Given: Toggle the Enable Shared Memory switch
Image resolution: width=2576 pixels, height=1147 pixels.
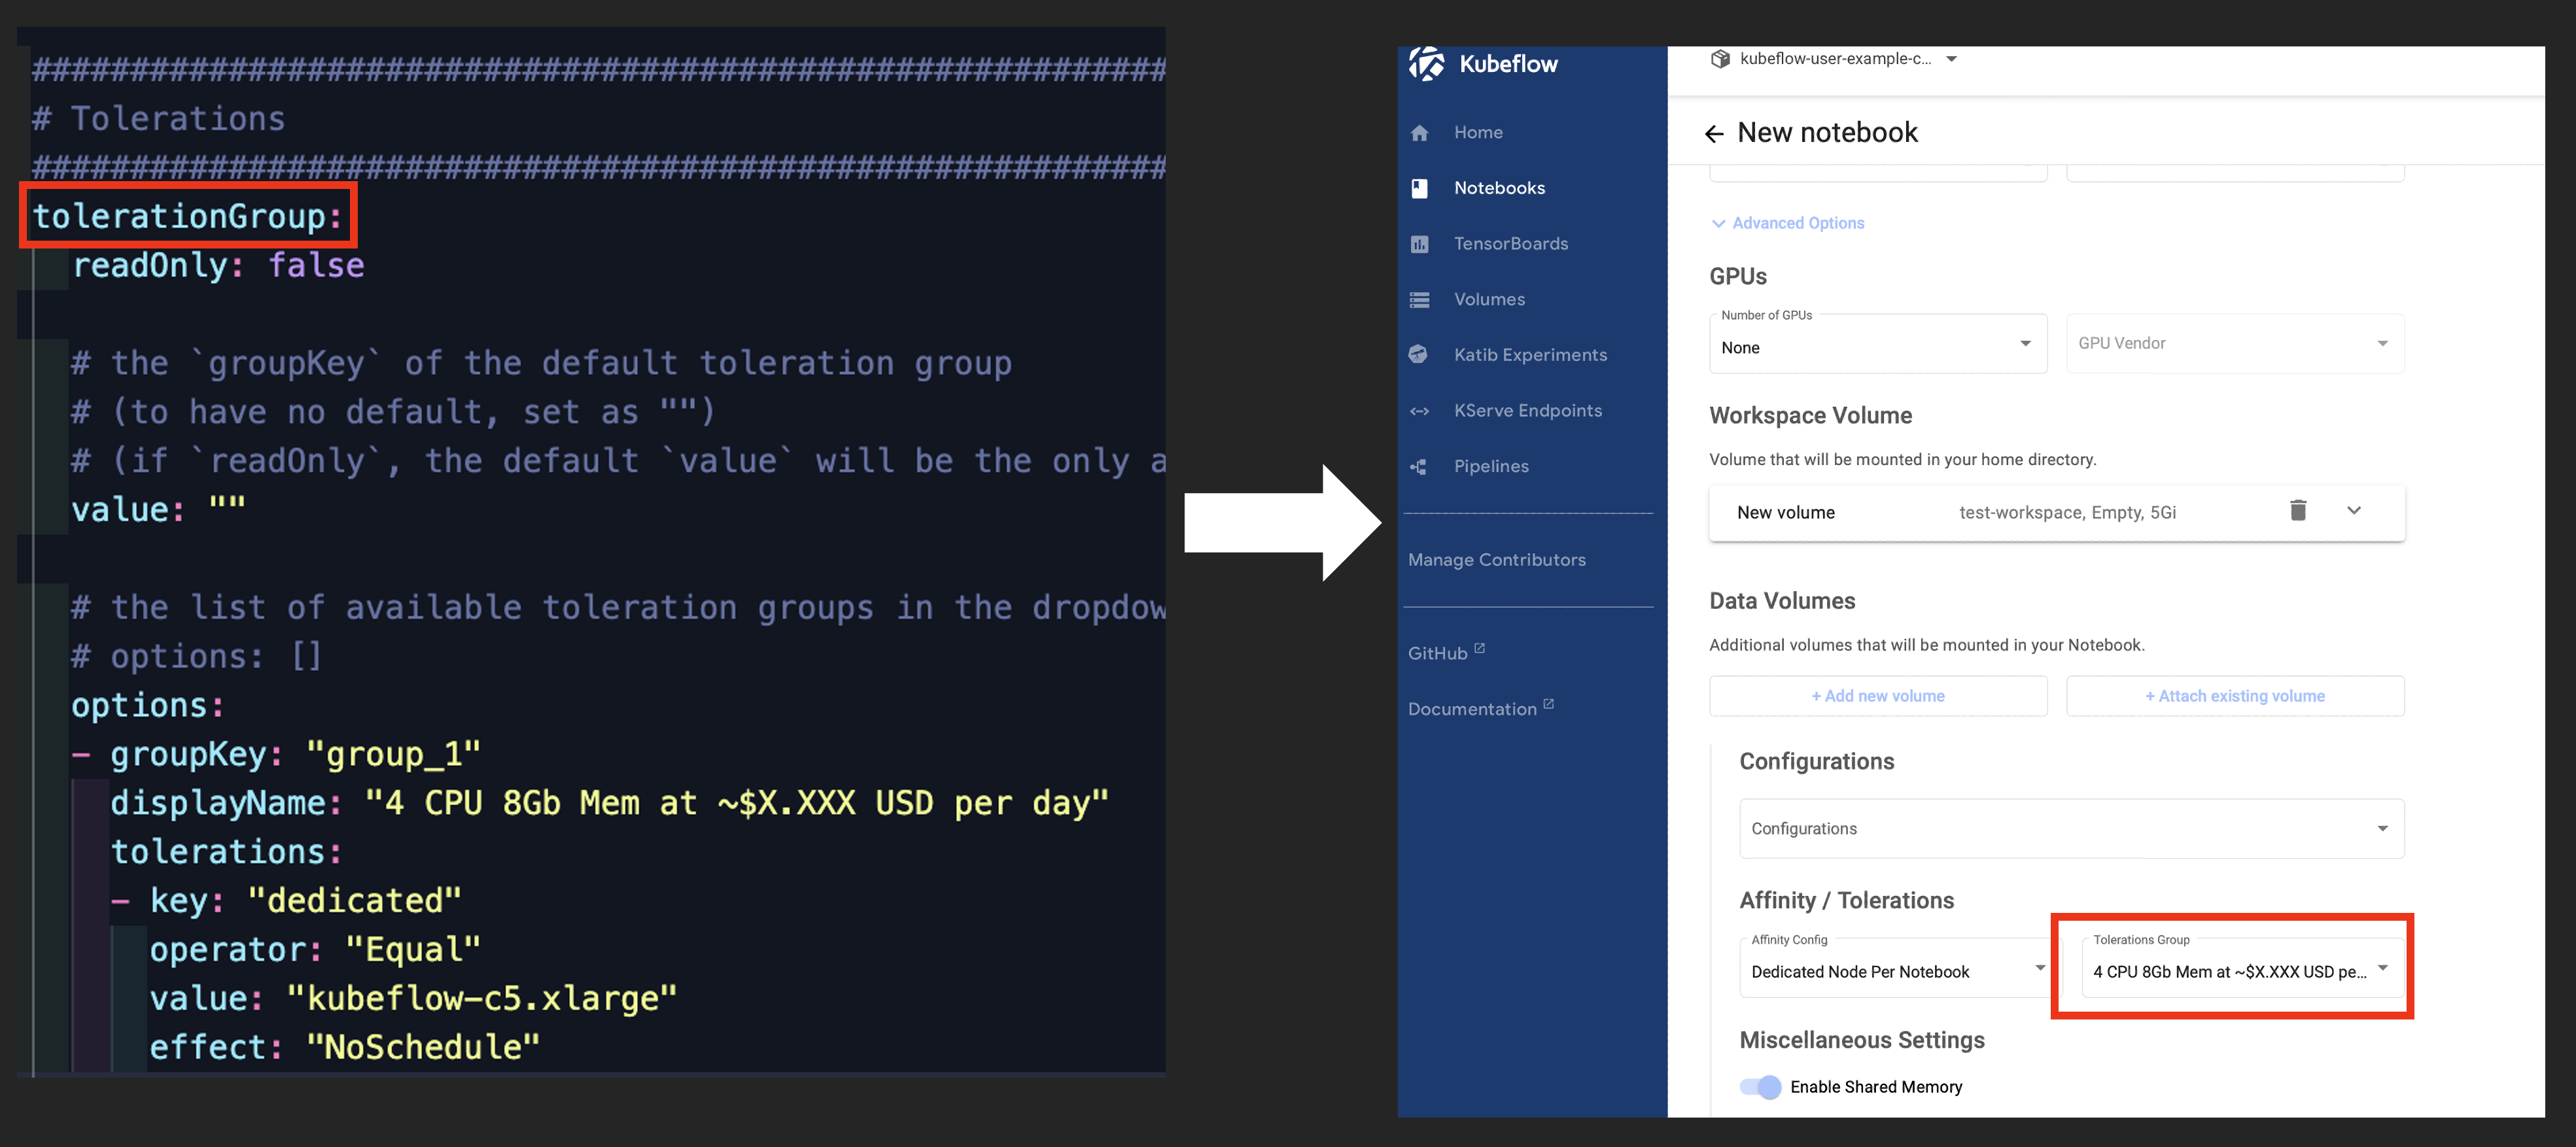Looking at the screenshot, I should (1760, 1087).
